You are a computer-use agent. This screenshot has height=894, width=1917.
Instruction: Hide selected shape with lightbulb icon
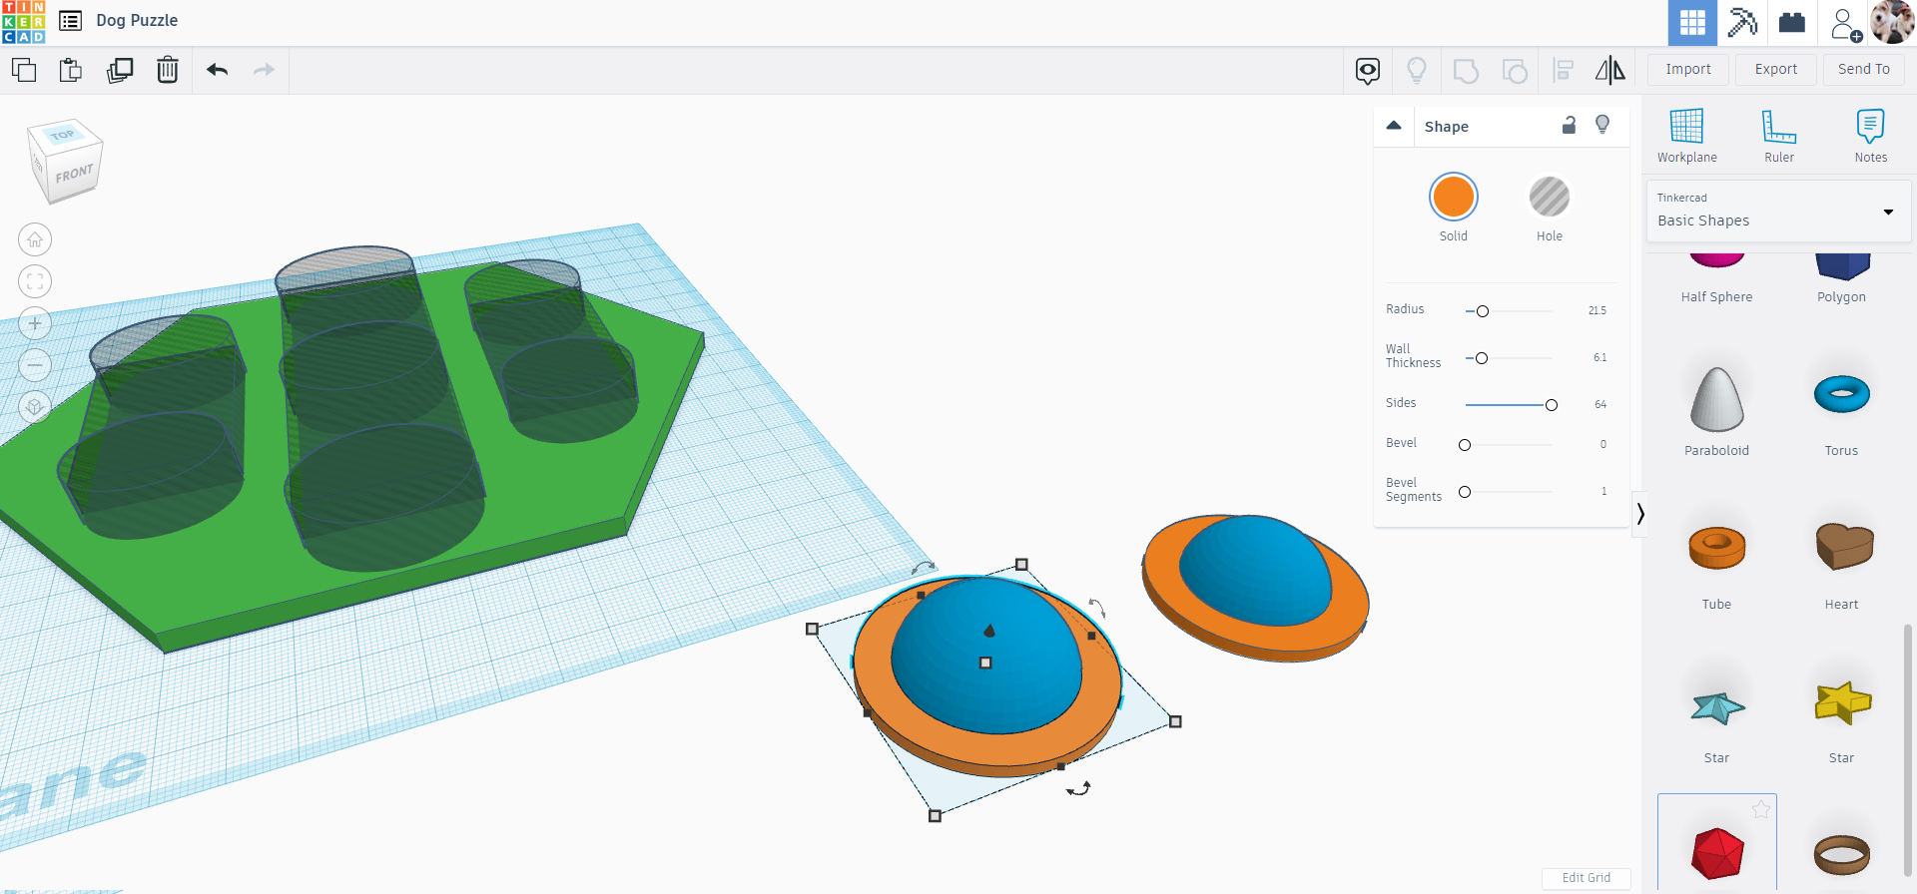1602,125
